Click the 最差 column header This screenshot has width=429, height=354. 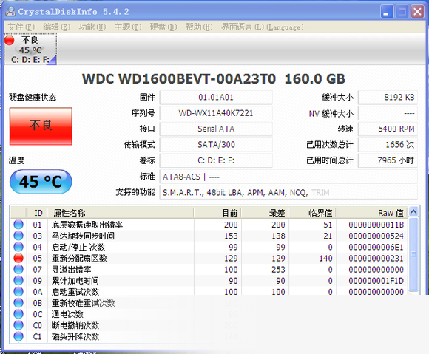pyautogui.click(x=265, y=213)
